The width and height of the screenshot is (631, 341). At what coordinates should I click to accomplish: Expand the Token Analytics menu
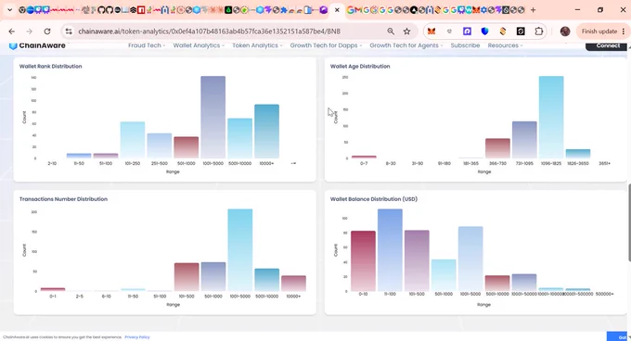point(257,45)
